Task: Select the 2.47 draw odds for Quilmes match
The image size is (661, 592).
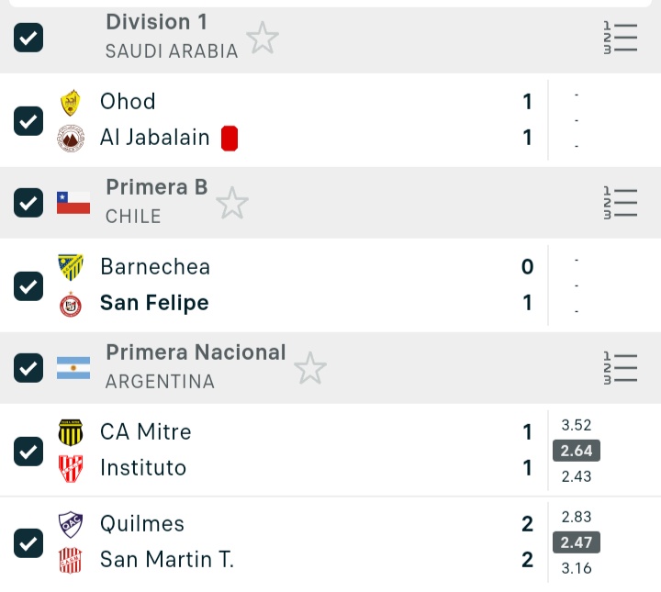Action: pyautogui.click(x=577, y=542)
